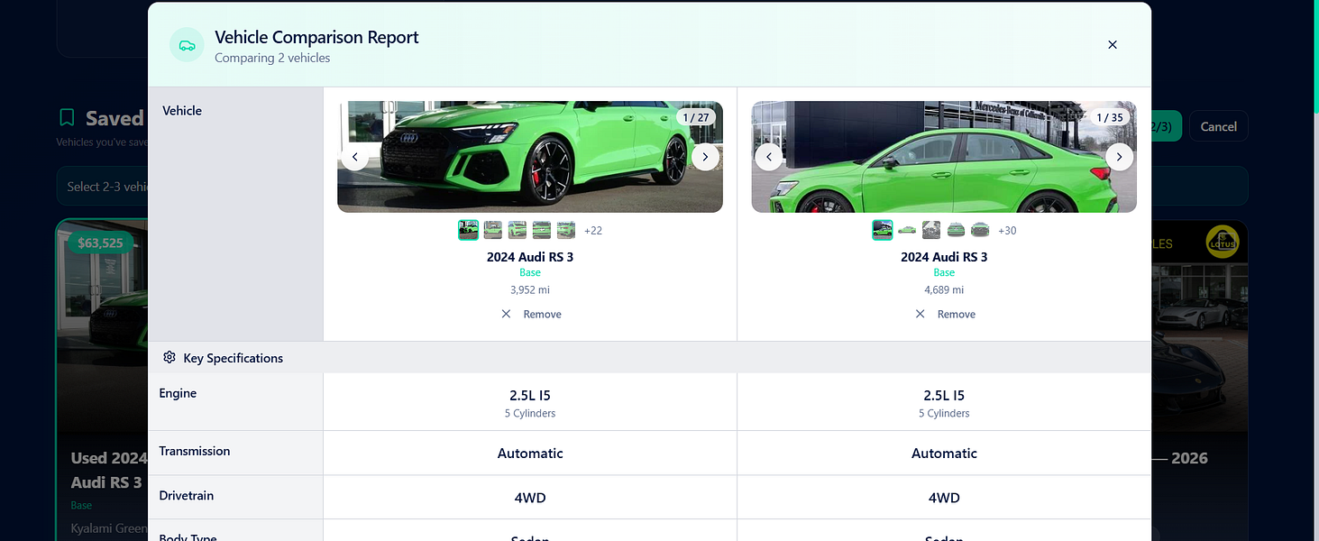Image resolution: width=1319 pixels, height=541 pixels.
Task: Select fourth thumbnail under 3,952 mi Audi
Action: click(x=542, y=230)
